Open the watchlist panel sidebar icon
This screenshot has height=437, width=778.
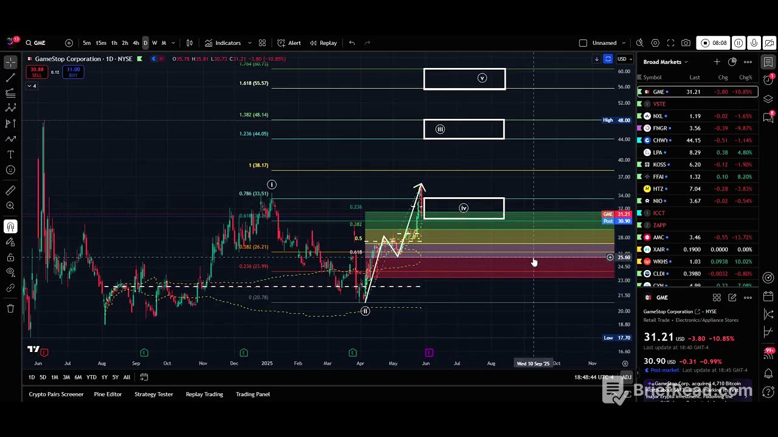click(768, 62)
